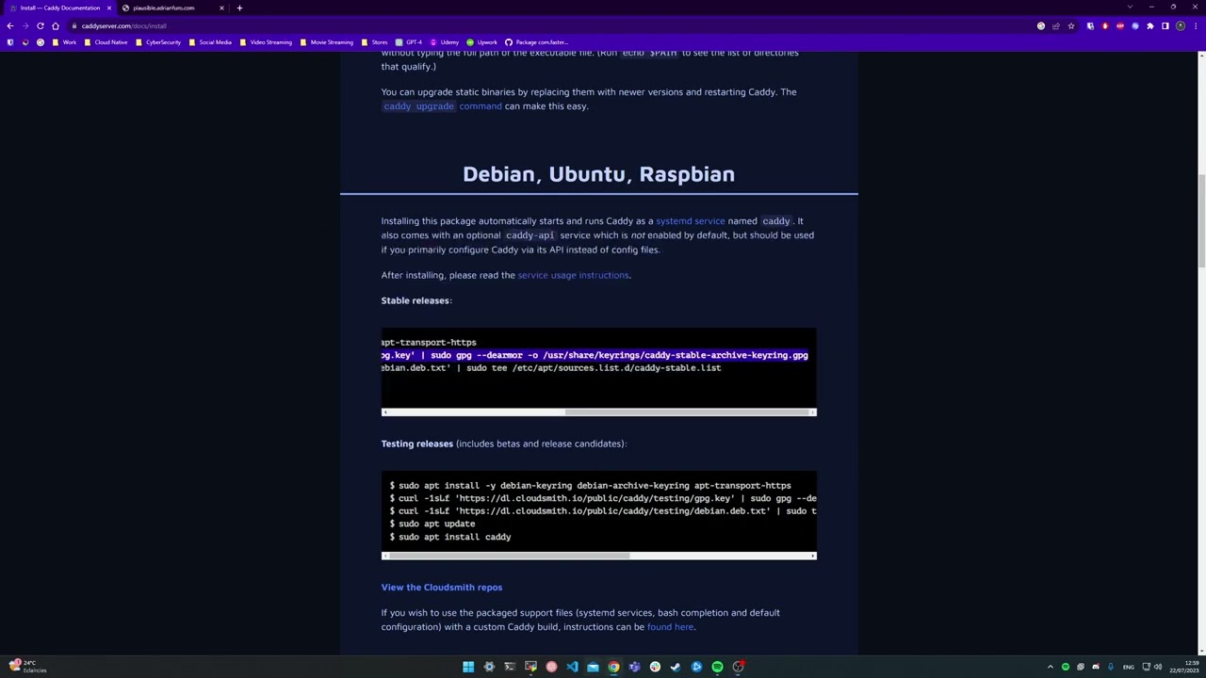Click the Google icon in address bar

[1041, 25]
